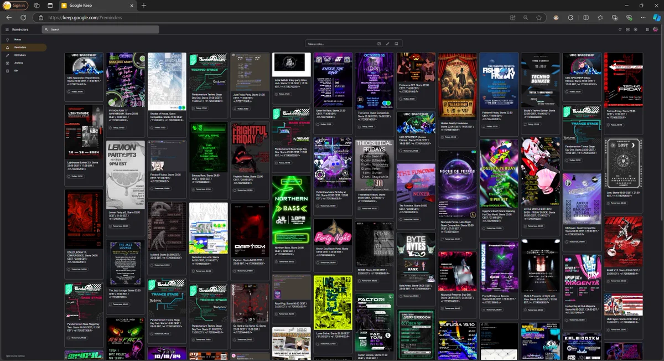
Task: Click the Enter the Rave note text
Action: pyautogui.click(x=333, y=113)
